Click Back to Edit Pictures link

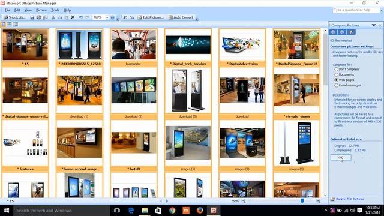tap(350, 199)
